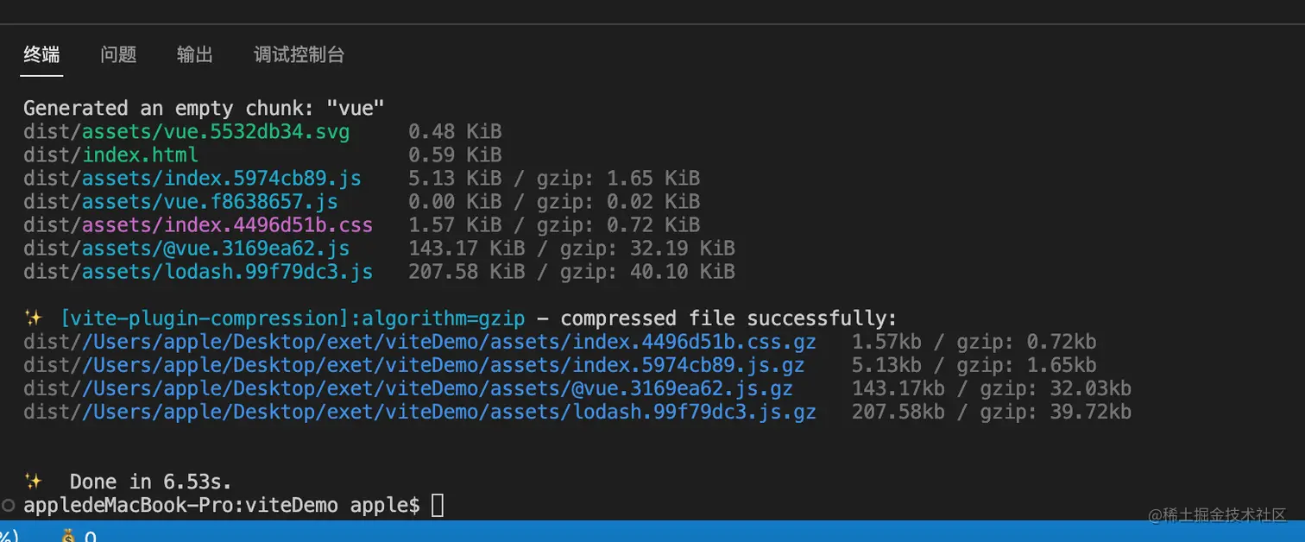This screenshot has height=542, width=1305.
Task: Click the percentage status bar item at far left
Action: click(7, 536)
